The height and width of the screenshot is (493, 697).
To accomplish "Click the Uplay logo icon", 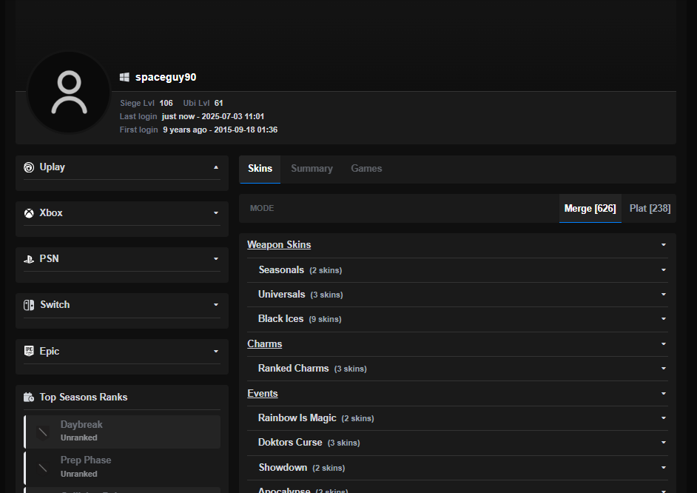I will (x=29, y=167).
